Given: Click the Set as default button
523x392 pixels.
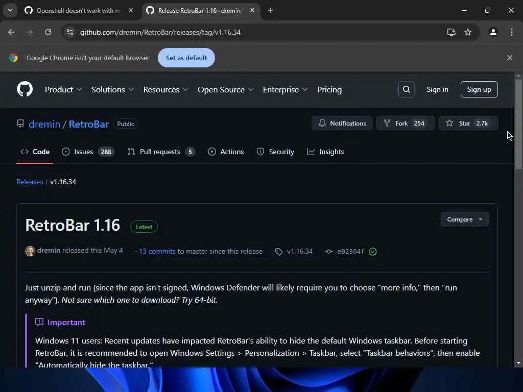Looking at the screenshot, I should click(186, 58).
